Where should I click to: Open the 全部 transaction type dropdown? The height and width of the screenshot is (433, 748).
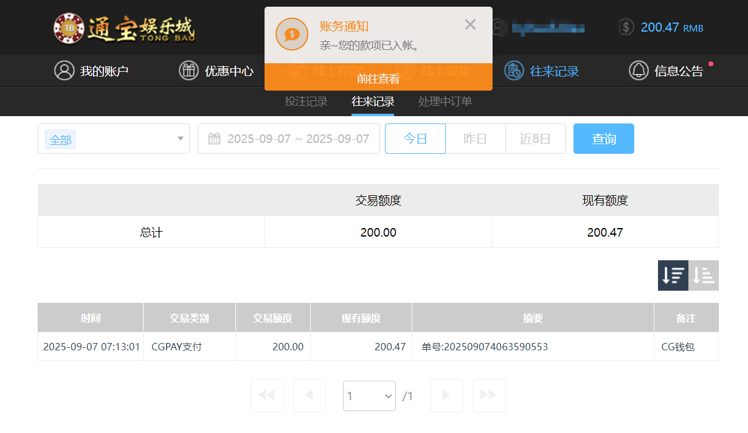click(x=114, y=139)
